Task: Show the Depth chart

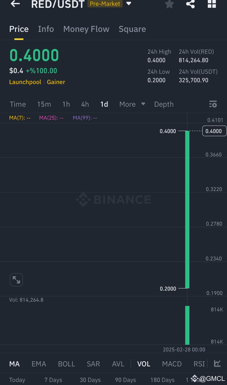Action: pos(164,104)
